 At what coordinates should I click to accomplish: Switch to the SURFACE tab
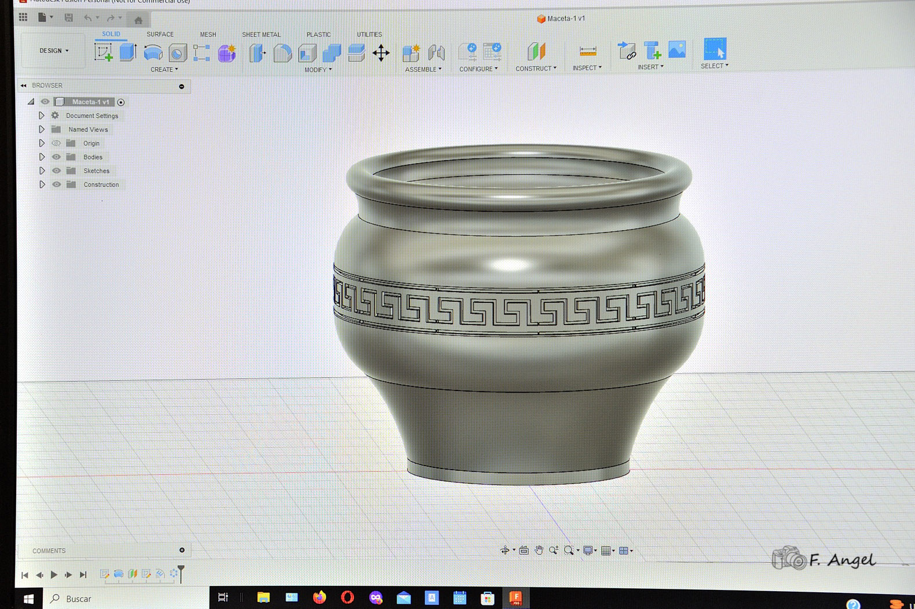160,35
